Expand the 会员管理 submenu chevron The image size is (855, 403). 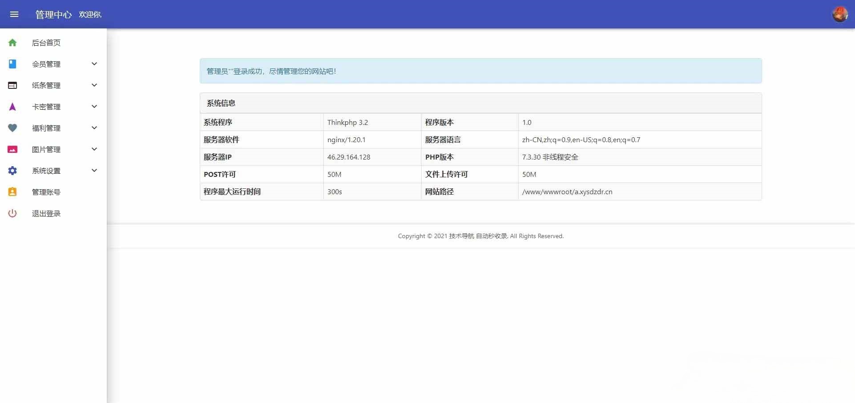coord(94,64)
